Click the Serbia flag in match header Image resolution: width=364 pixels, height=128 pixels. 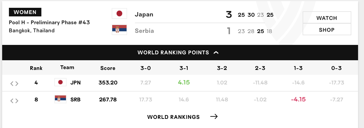click(119, 30)
